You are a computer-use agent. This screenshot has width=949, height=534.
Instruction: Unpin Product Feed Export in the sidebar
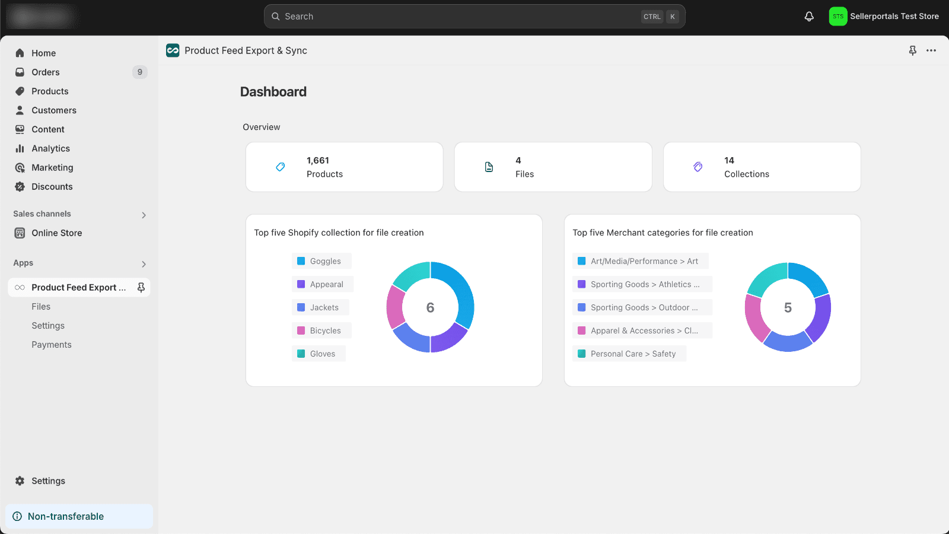(141, 287)
